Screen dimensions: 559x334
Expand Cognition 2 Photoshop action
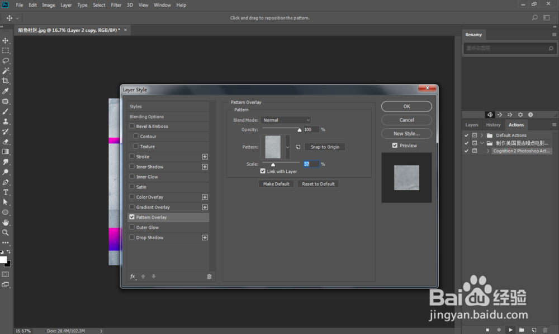pos(488,151)
